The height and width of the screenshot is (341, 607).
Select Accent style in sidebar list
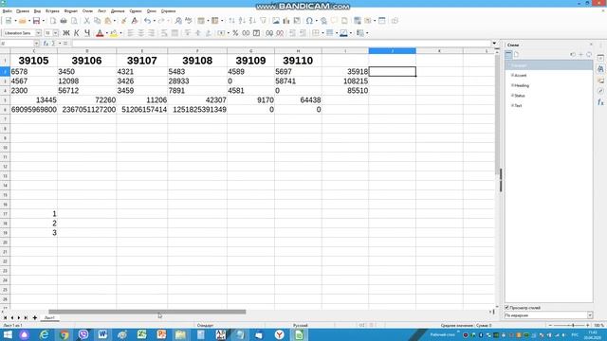pyautogui.click(x=521, y=76)
